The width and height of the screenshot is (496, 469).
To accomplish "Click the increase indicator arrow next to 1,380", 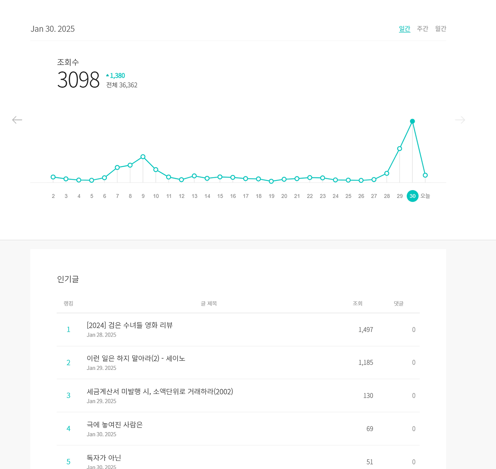I will (107, 75).
